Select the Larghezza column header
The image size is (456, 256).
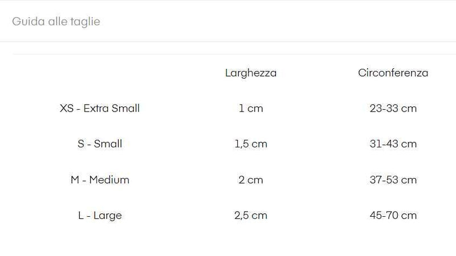(x=251, y=73)
